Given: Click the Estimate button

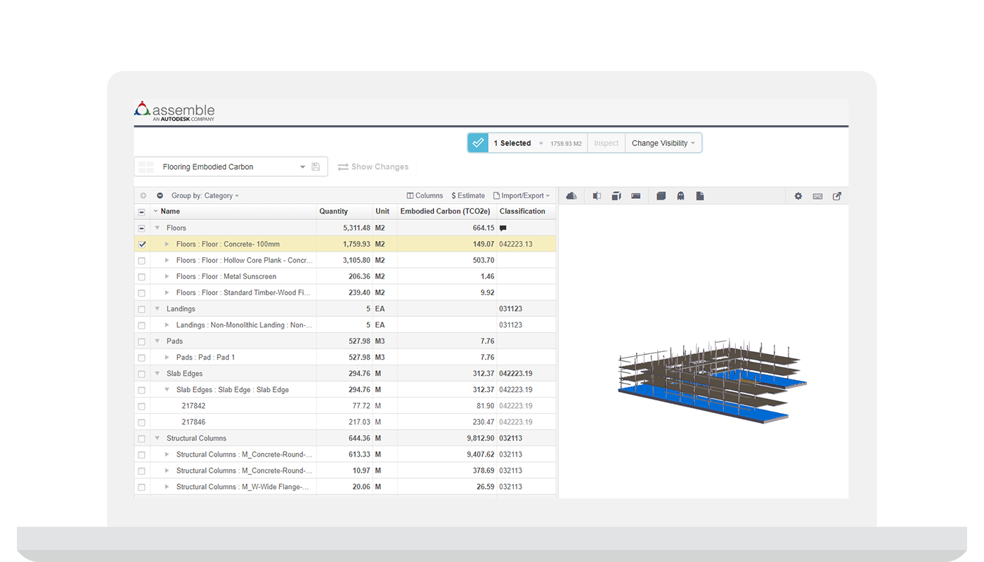Looking at the screenshot, I should tap(468, 196).
